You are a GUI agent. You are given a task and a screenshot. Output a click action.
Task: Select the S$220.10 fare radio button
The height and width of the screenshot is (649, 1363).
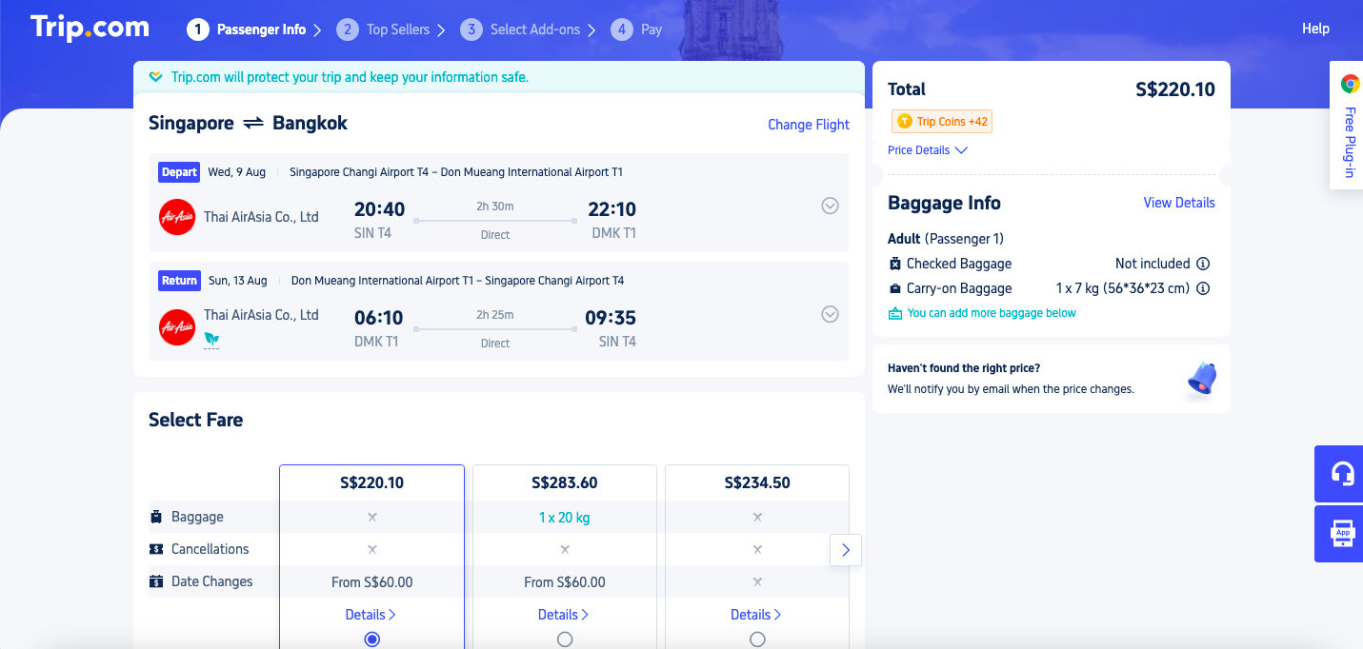(372, 639)
